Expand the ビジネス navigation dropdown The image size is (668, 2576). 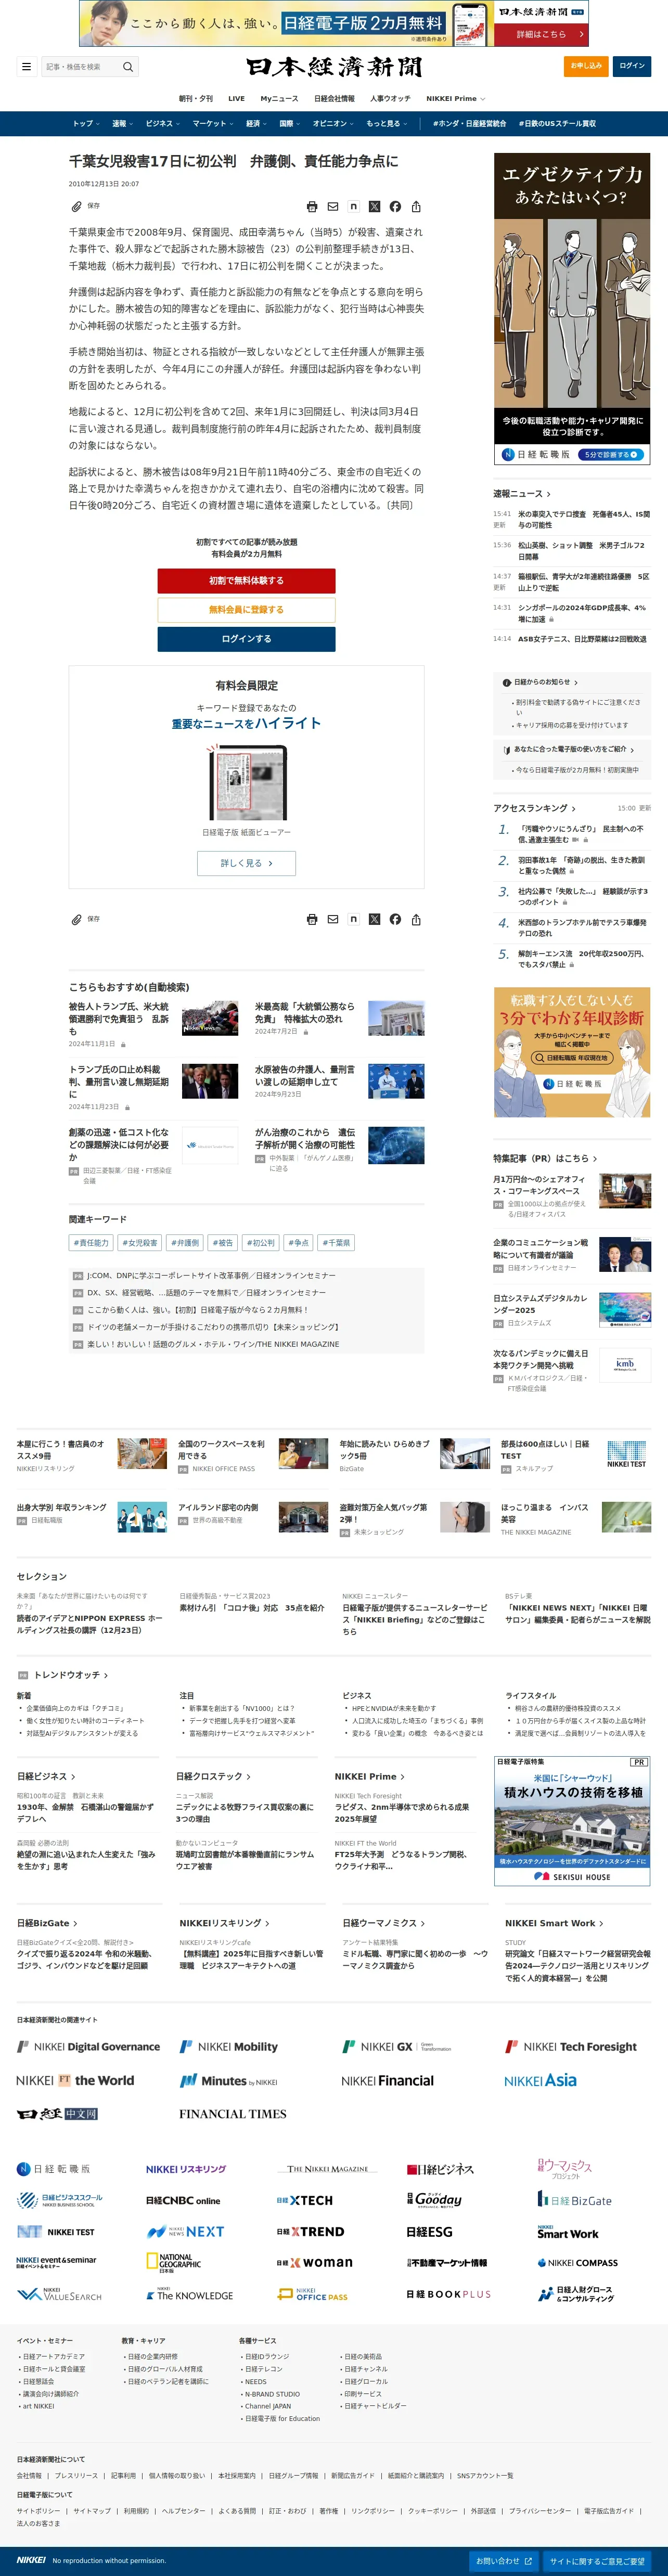pyautogui.click(x=163, y=124)
